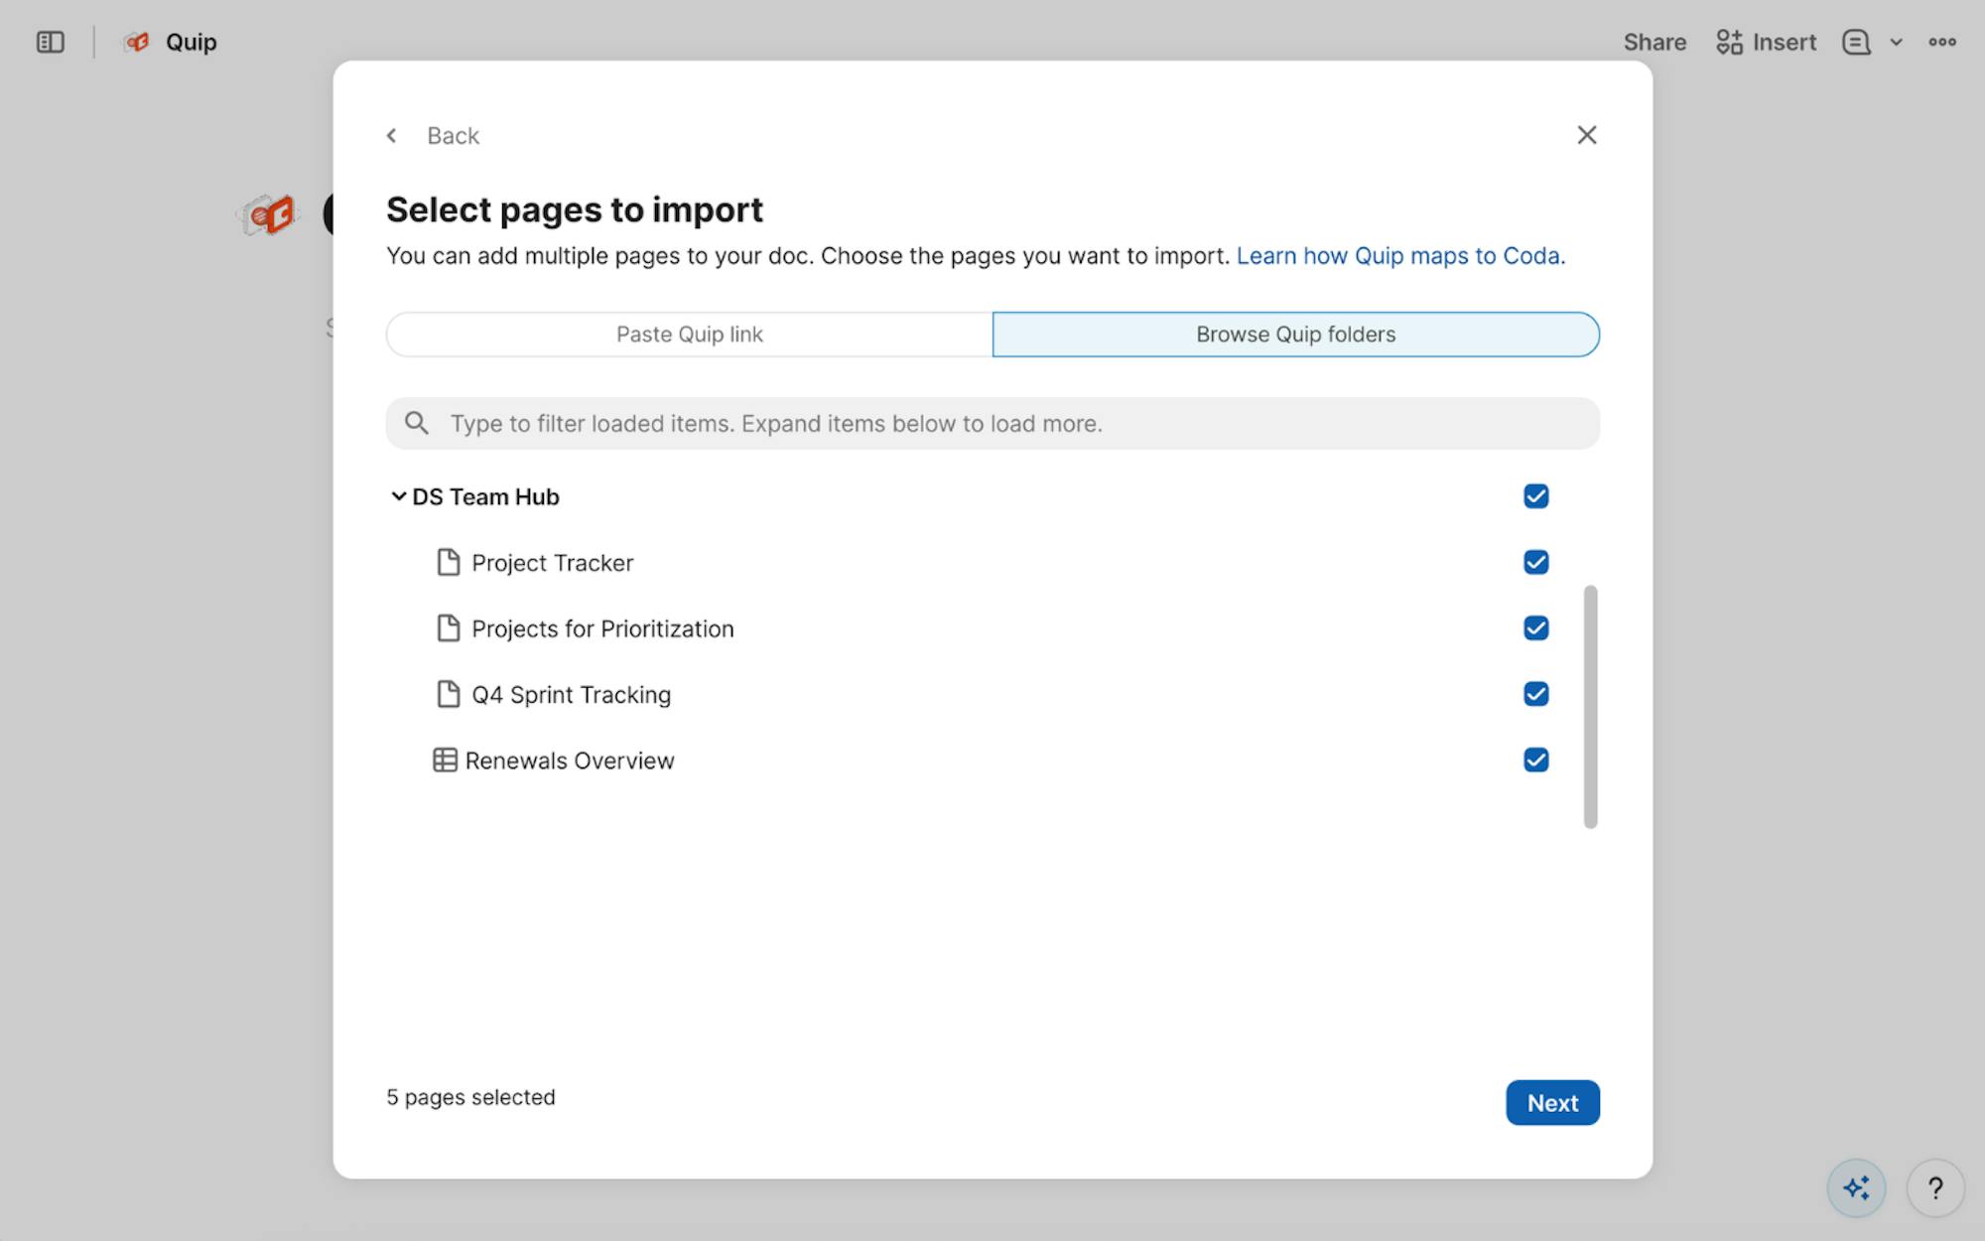Open the comments icon in toolbar

[x=1855, y=42]
